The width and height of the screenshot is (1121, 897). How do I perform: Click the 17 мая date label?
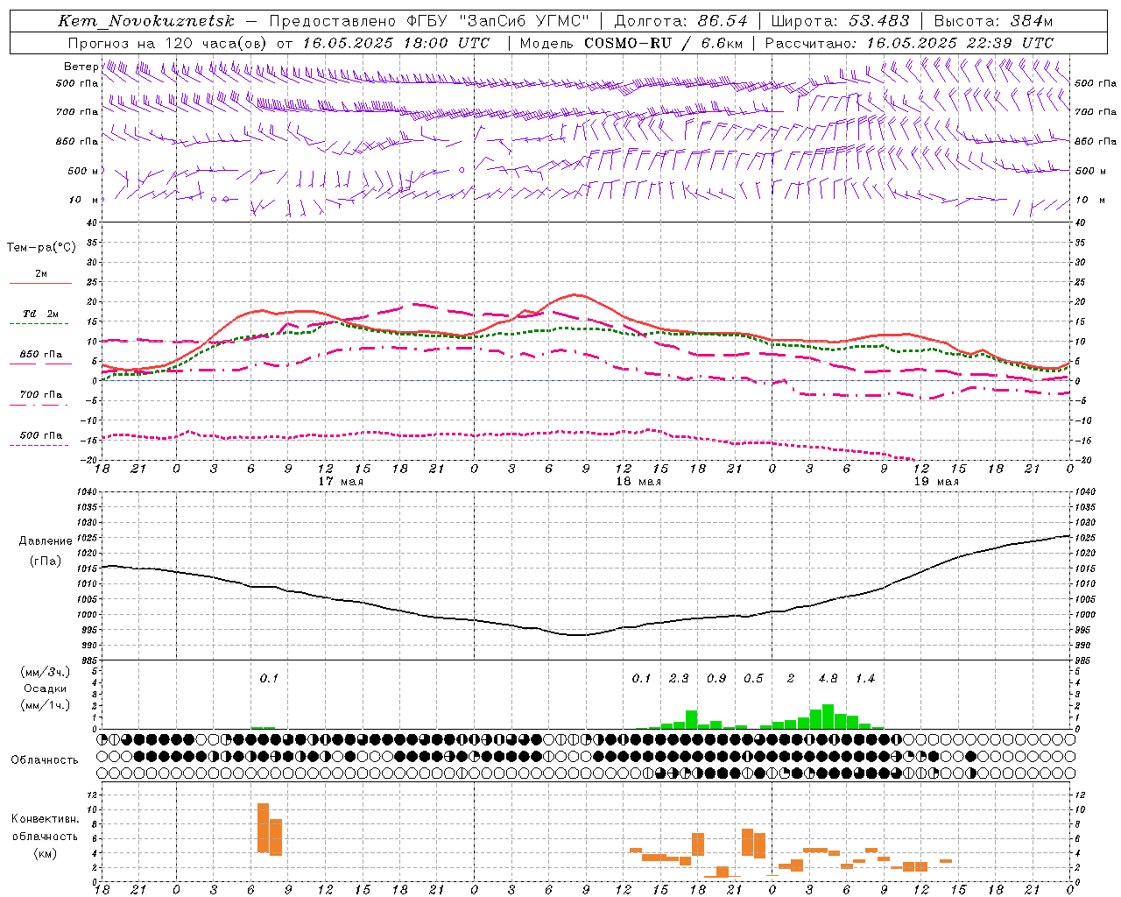click(x=341, y=482)
